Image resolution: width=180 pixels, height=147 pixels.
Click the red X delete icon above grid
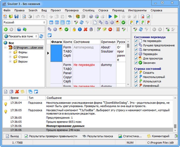[85, 29]
